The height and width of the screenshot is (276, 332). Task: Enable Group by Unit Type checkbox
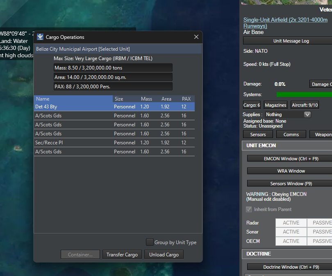pyautogui.click(x=150, y=242)
